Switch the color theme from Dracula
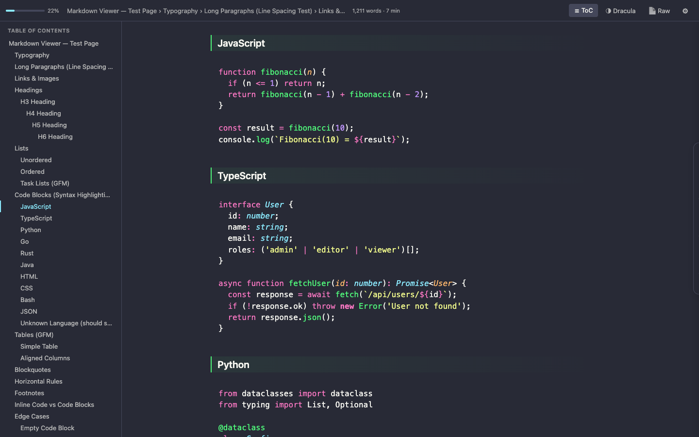This screenshot has height=437, width=699. pyautogui.click(x=621, y=11)
